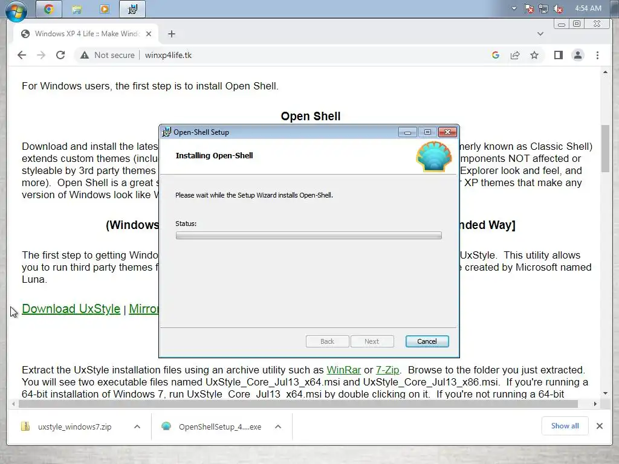
Task: Open Action Center flag tray icon
Action: pos(529,8)
